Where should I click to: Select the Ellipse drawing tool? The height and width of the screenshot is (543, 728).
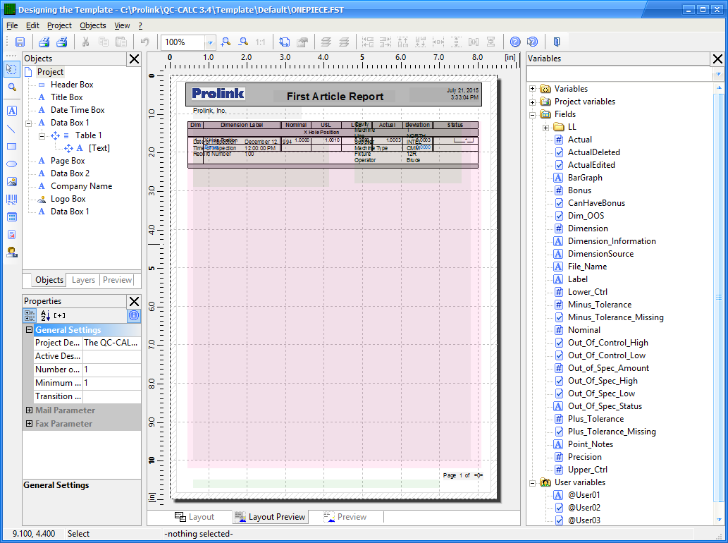pos(12,164)
